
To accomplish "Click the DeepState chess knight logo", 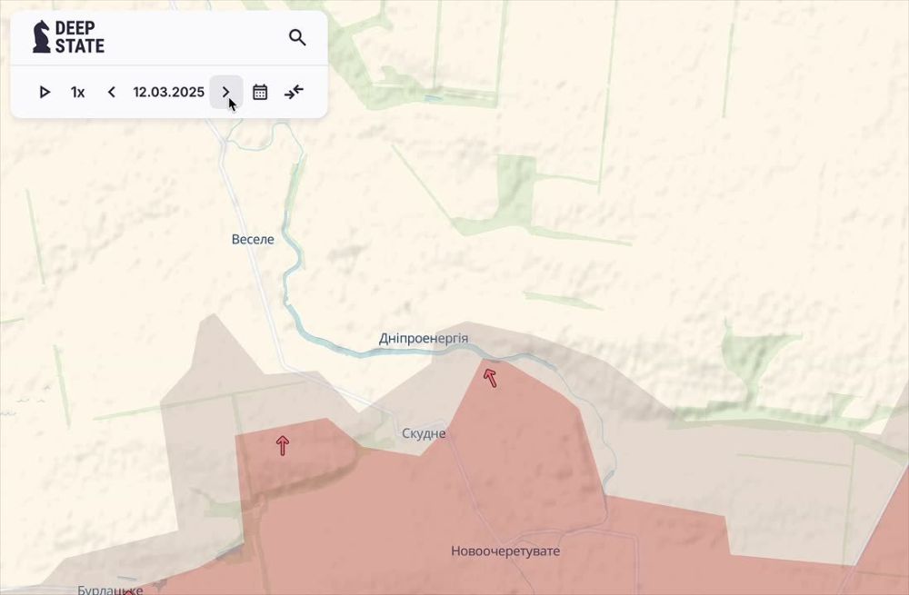I will click(42, 36).
